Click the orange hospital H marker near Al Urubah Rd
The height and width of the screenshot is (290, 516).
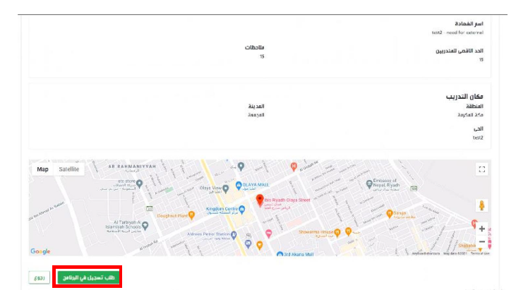(x=294, y=167)
